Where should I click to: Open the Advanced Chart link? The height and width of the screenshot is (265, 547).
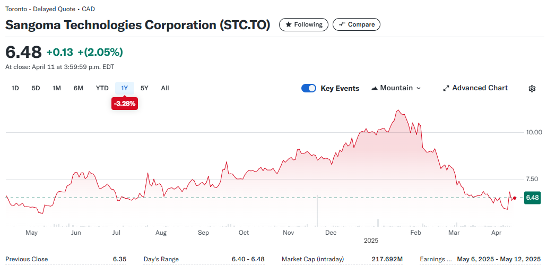[475, 88]
